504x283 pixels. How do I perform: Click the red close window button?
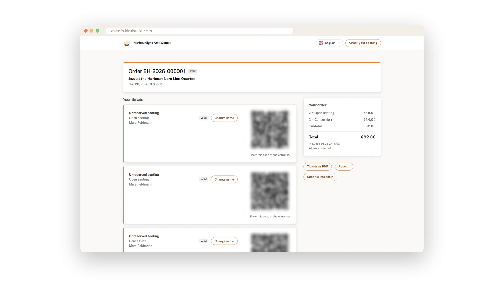click(86, 31)
